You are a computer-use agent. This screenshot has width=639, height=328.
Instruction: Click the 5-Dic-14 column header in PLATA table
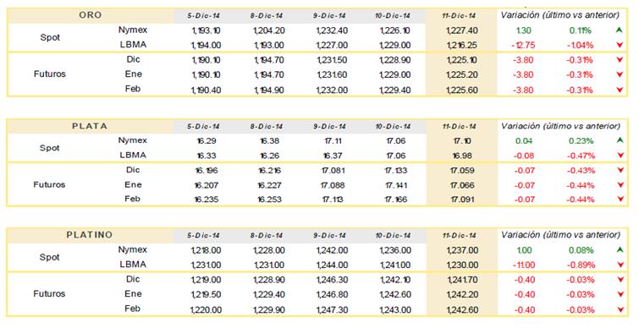pyautogui.click(x=203, y=127)
